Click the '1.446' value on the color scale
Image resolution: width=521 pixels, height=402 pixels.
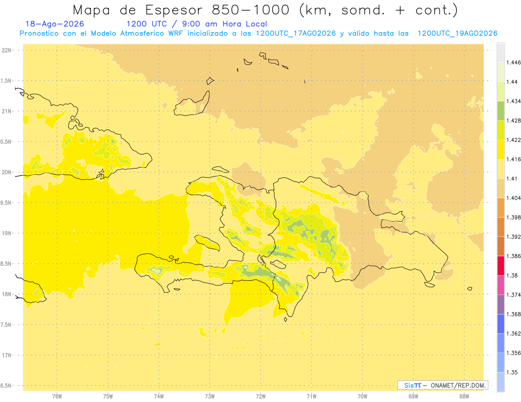click(x=514, y=62)
